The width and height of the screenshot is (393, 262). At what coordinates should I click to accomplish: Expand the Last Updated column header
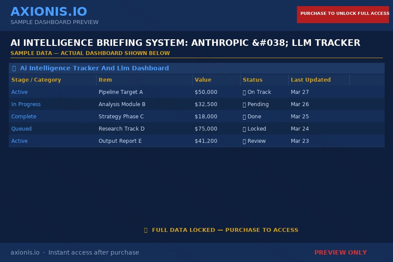310,80
